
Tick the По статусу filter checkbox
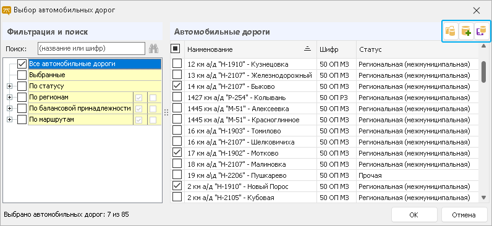pos(22,86)
